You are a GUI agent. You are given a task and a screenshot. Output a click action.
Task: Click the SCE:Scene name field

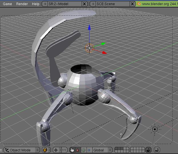[x=113, y=4]
